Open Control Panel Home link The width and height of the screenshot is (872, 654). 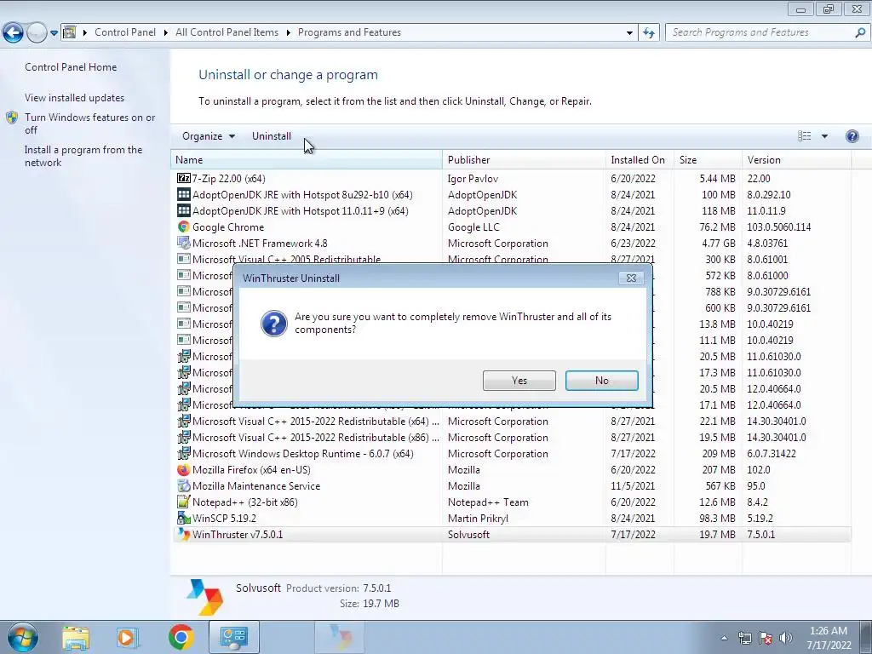click(x=71, y=66)
